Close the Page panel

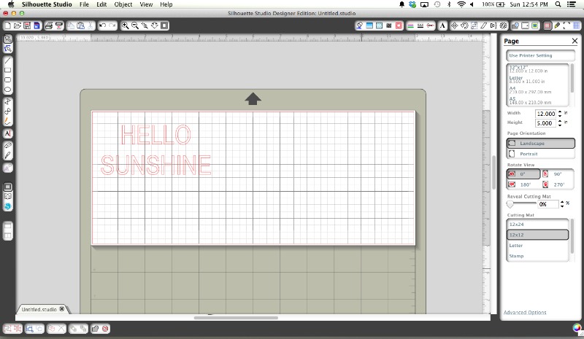[x=575, y=41]
